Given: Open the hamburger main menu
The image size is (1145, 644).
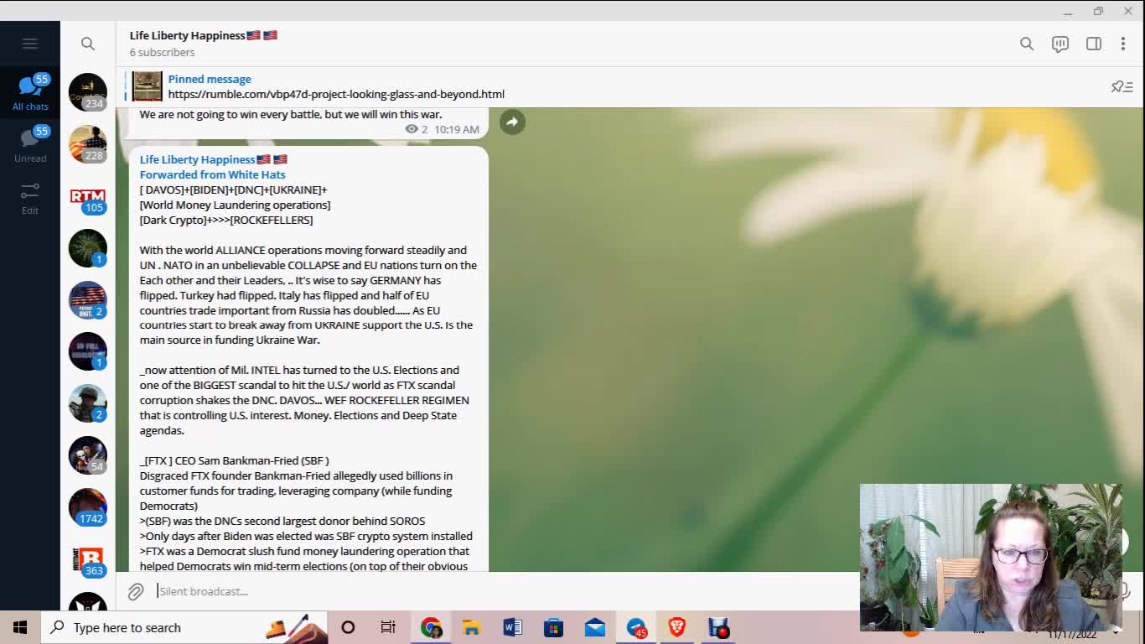Looking at the screenshot, I should (30, 44).
